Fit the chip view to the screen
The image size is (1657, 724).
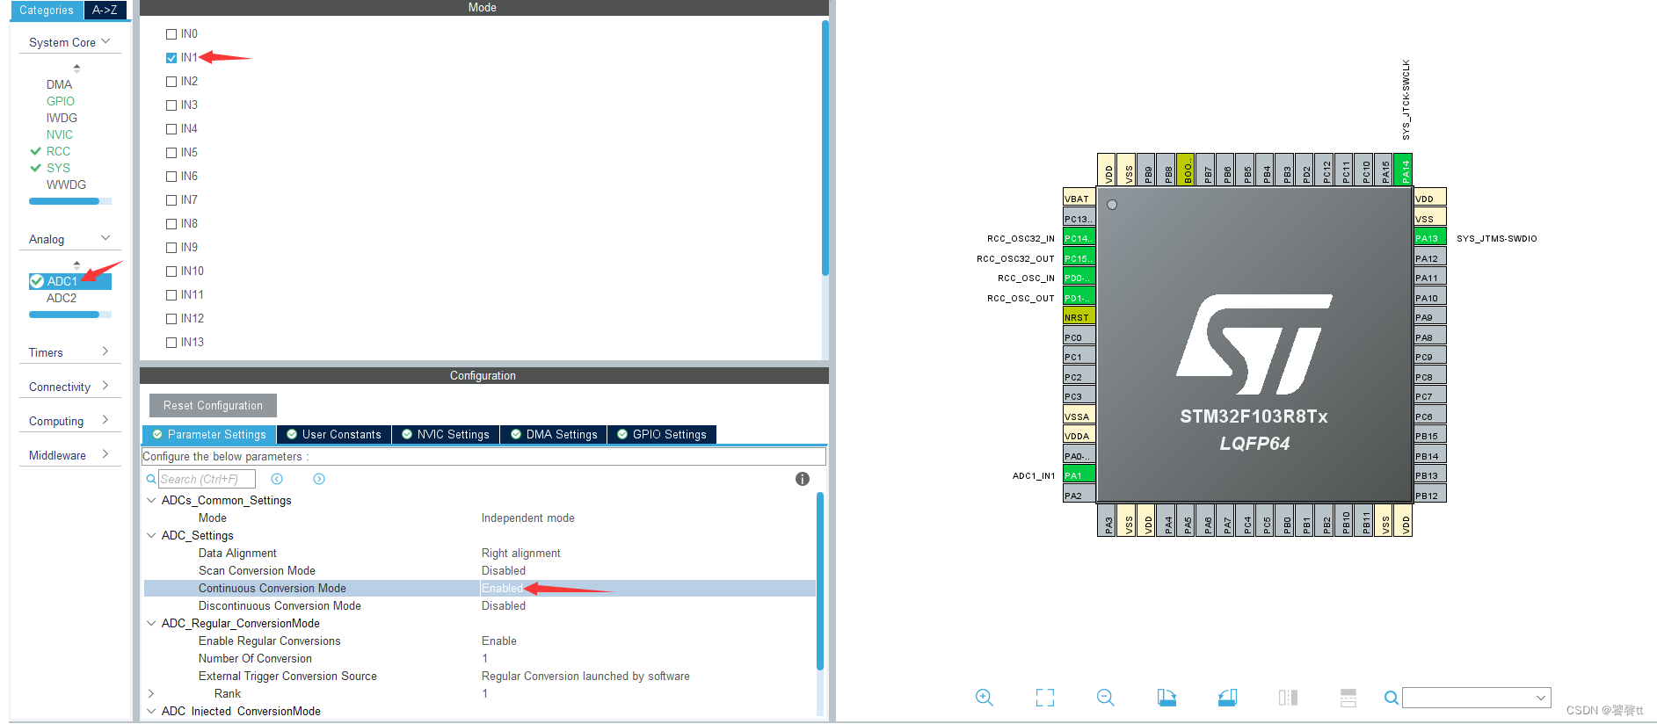1045,698
